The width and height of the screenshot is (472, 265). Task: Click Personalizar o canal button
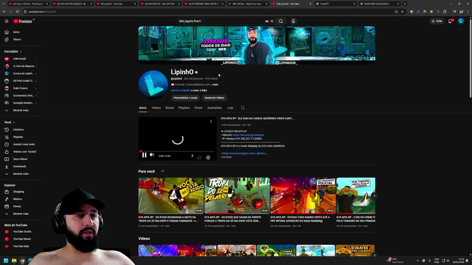coord(185,98)
